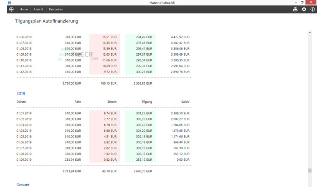
Task: Click the Tilgungsplan Autofinanzierung title
Action: (47, 21)
